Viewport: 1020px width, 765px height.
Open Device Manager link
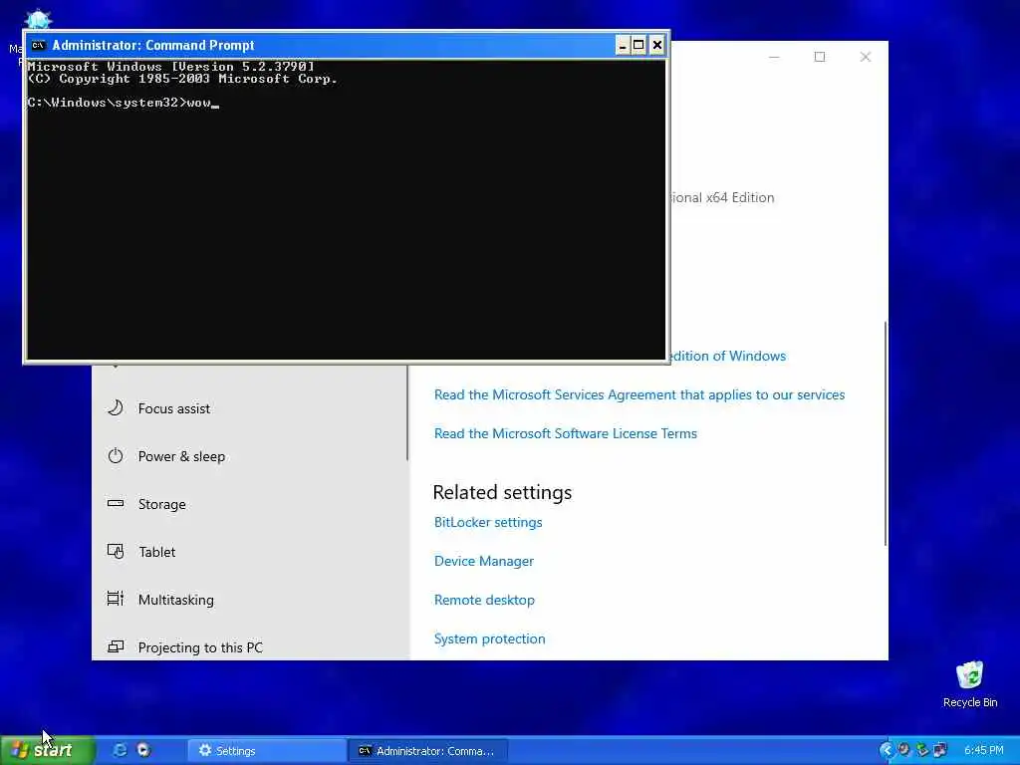(484, 562)
